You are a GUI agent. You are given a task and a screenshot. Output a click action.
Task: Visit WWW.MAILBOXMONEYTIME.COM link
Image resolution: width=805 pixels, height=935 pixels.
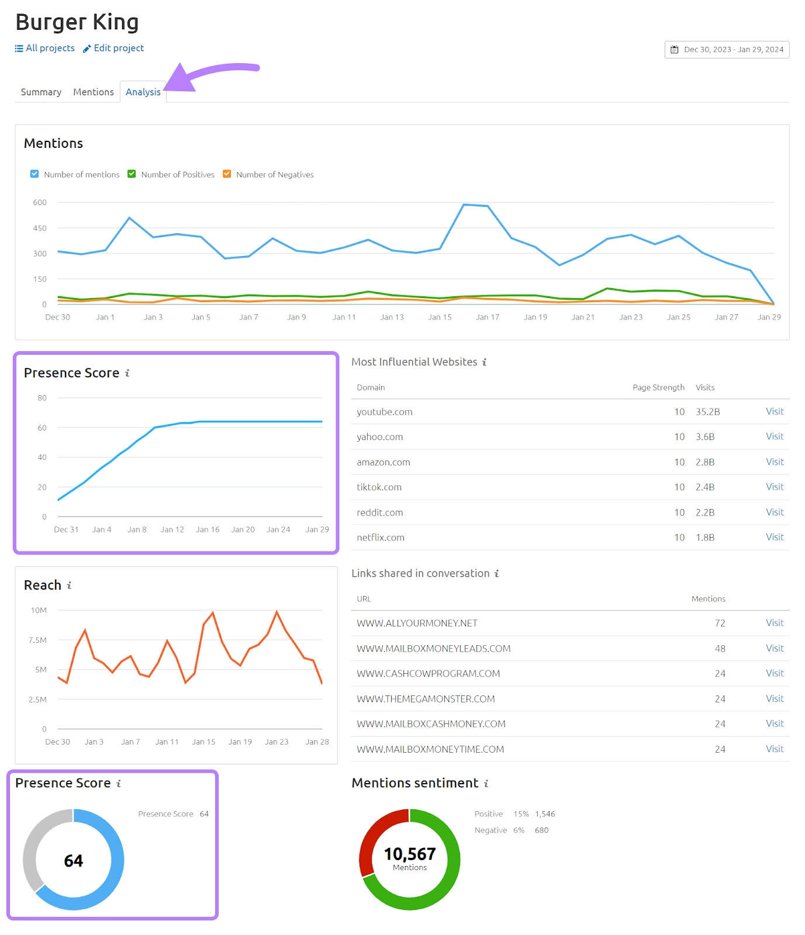pos(775,749)
